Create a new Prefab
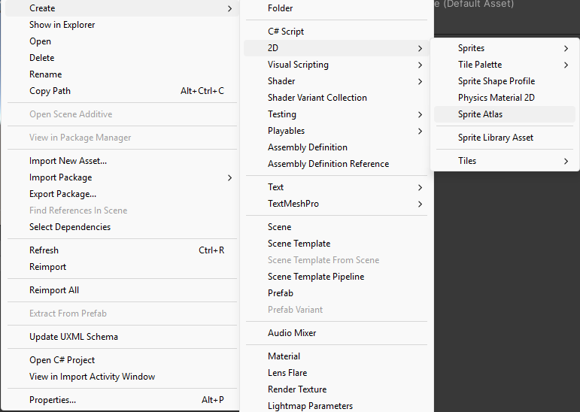This screenshot has height=412, width=580. (x=336, y=293)
